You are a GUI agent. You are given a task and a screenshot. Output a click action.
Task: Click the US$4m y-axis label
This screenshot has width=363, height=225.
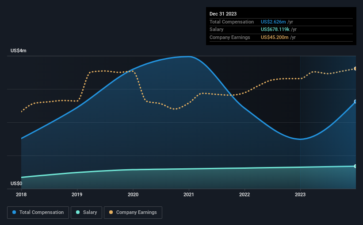(19, 50)
